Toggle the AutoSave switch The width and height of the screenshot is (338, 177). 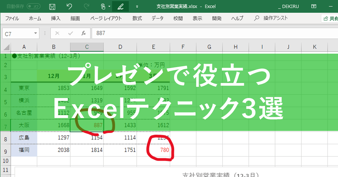[x=33, y=6]
